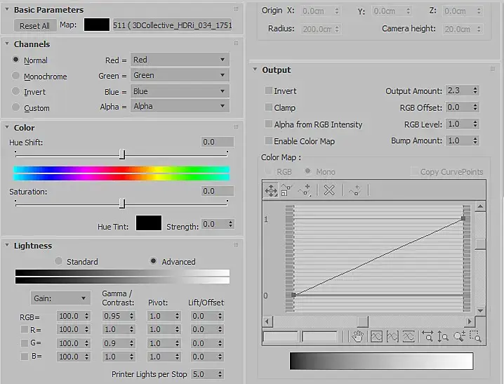Image resolution: width=504 pixels, height=384 pixels.
Task: Activate the Pan hand tool below curve
Action: pyautogui.click(x=357, y=336)
